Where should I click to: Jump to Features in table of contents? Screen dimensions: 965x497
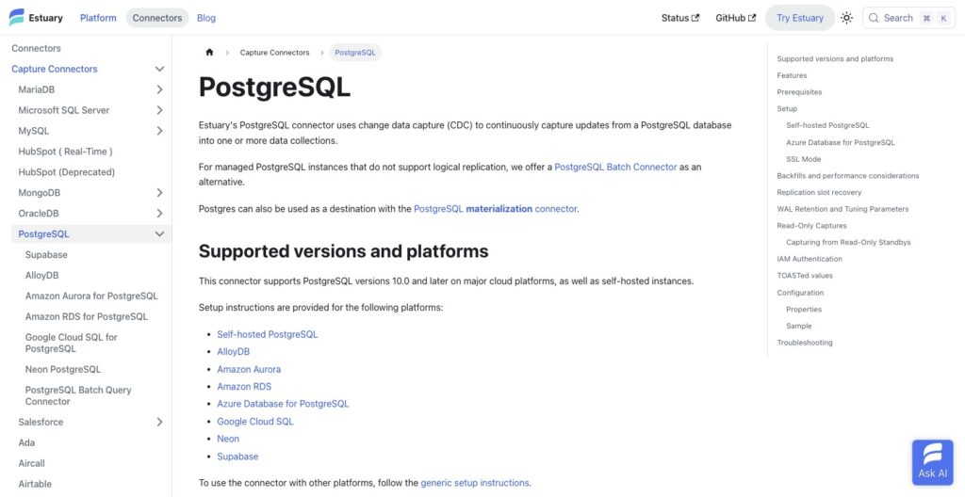coord(792,75)
